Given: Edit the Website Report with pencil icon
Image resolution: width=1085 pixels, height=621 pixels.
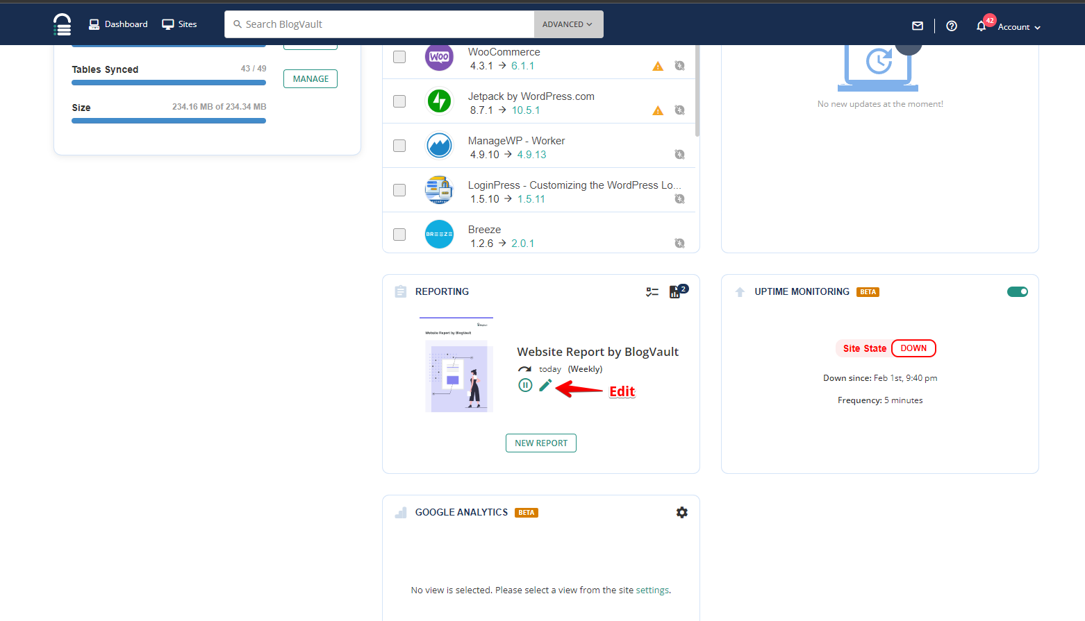Looking at the screenshot, I should point(545,385).
